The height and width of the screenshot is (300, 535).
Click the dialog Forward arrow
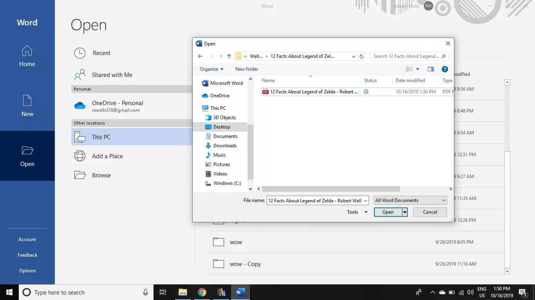(212, 56)
